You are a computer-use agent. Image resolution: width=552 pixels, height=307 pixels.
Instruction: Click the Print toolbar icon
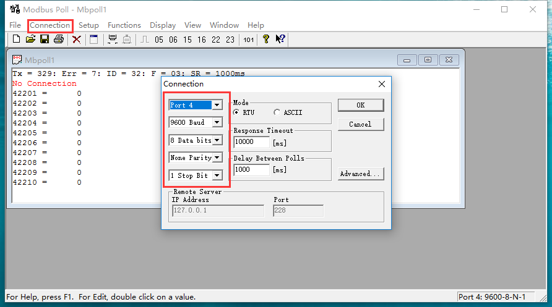coord(59,39)
